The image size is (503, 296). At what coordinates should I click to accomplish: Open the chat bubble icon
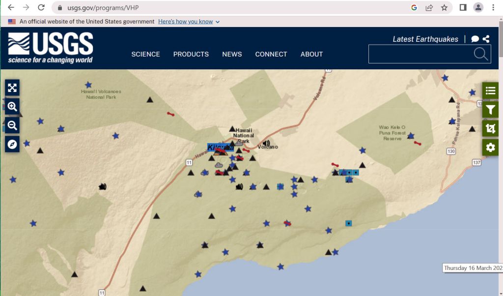[475, 39]
